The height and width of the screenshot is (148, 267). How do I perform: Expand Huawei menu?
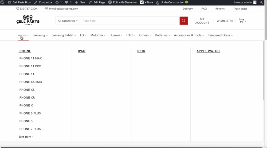point(116,35)
